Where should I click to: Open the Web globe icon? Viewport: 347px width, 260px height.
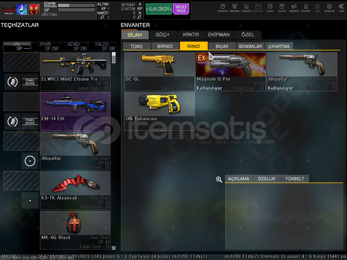[x=318, y=8]
